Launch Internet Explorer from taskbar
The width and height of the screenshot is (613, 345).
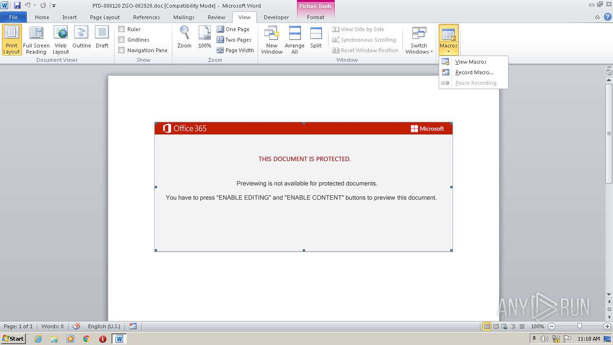[x=38, y=339]
